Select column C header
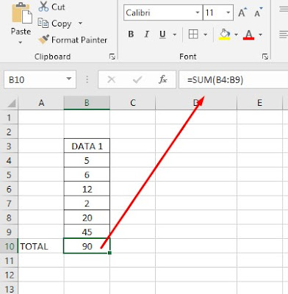Viewport: 288px width, 294px height. [132, 103]
